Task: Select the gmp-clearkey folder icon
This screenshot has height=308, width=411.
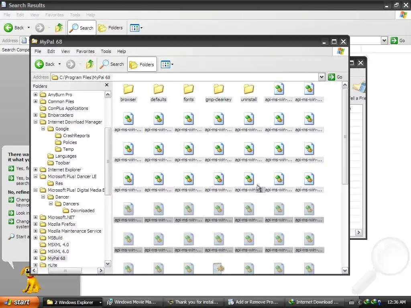Action: click(219, 89)
